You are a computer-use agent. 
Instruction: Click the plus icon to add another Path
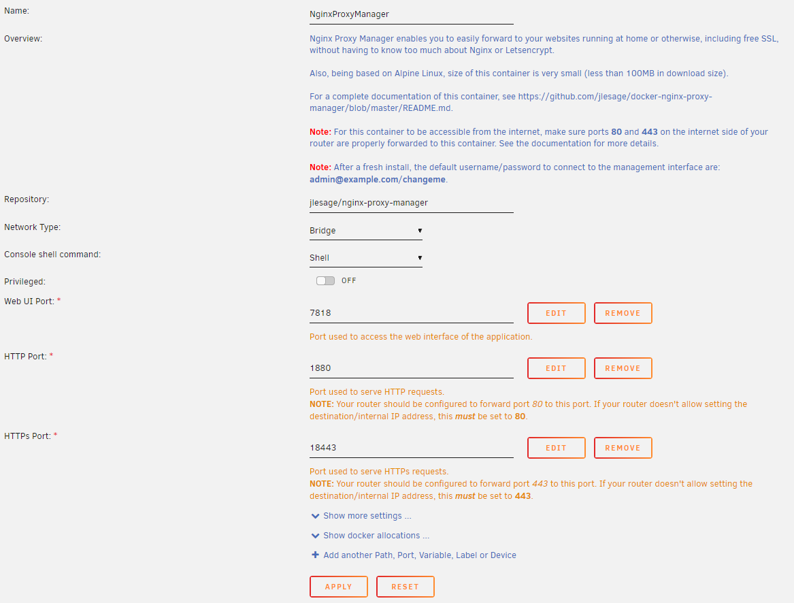(x=315, y=555)
